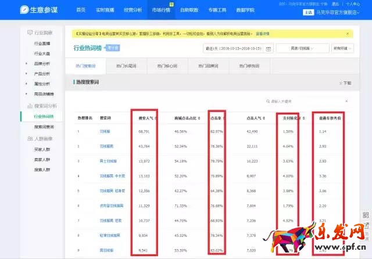Click the QR code floating icon

(x=366, y=215)
